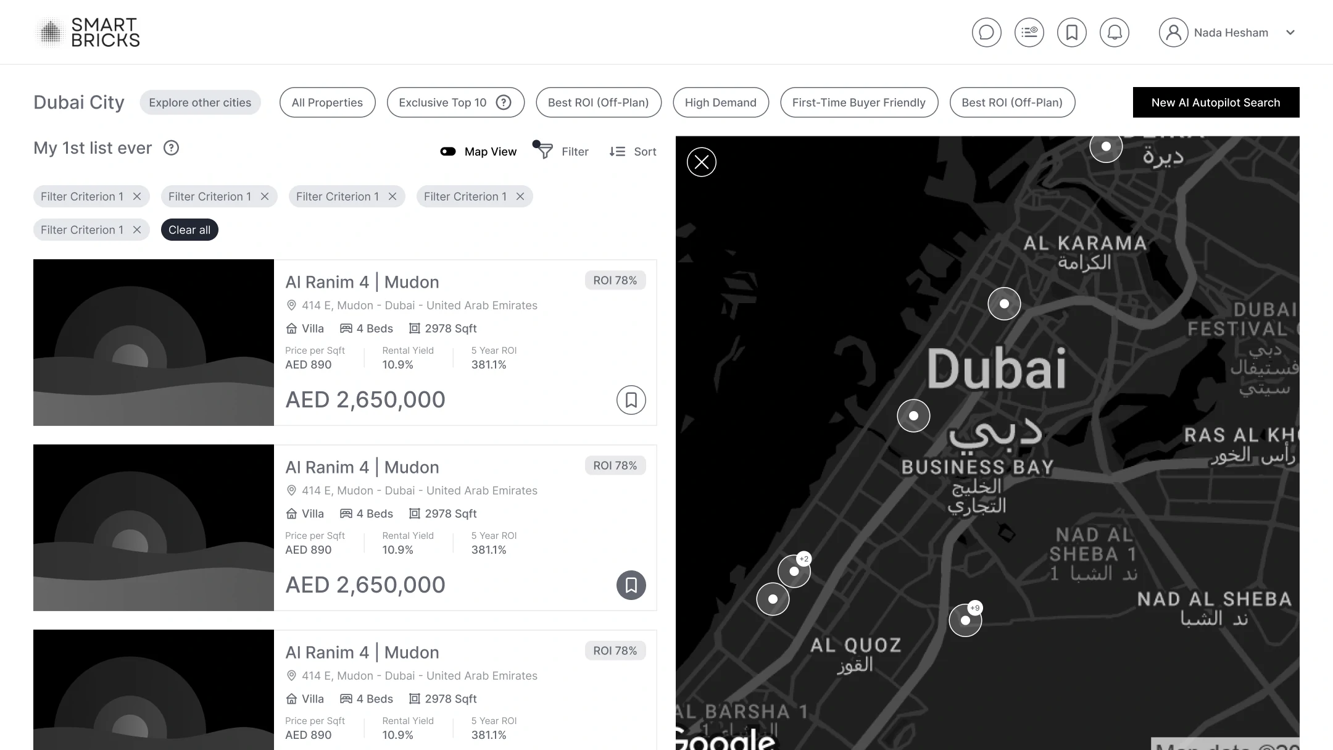Open the chat messages icon in header
Screen dimensions: 1333x750
coord(986,32)
